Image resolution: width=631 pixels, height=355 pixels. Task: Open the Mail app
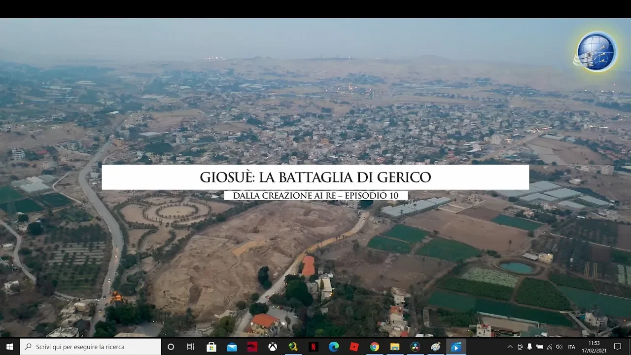pyautogui.click(x=232, y=347)
